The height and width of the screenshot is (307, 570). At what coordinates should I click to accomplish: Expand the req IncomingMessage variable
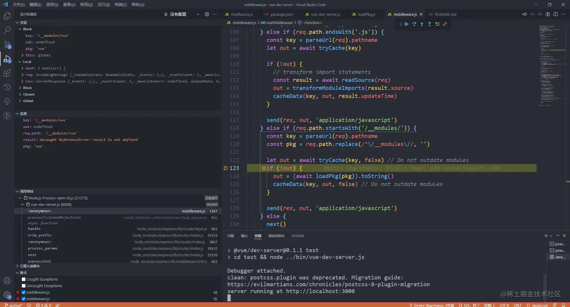[x=22, y=75]
